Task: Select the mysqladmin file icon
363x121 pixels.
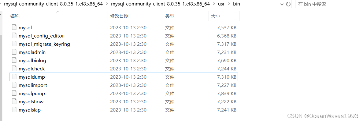Action: (14, 52)
